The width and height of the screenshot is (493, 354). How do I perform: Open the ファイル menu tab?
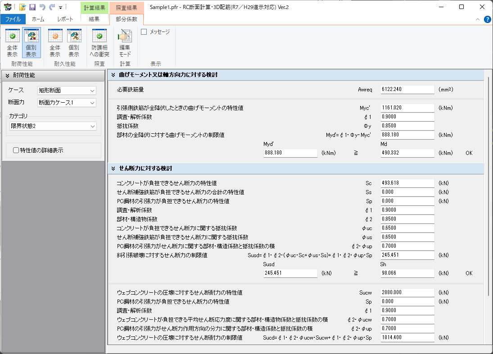point(13,19)
